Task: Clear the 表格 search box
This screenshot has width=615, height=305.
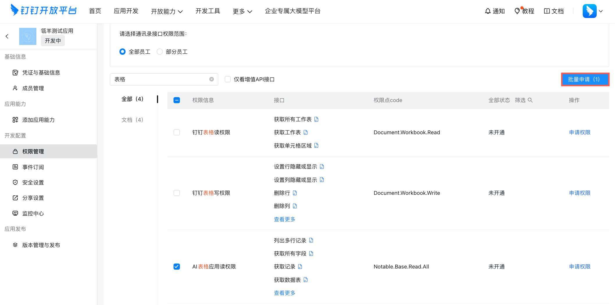Action: click(x=212, y=79)
